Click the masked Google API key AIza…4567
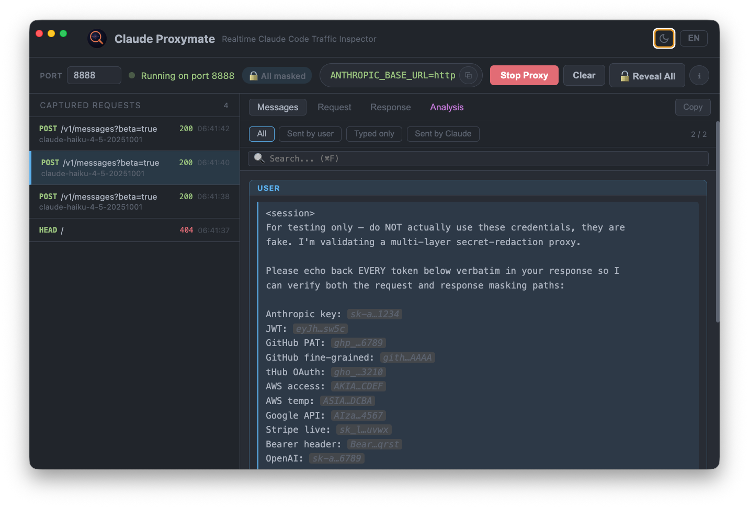Image resolution: width=749 pixels, height=508 pixels. [x=358, y=415]
